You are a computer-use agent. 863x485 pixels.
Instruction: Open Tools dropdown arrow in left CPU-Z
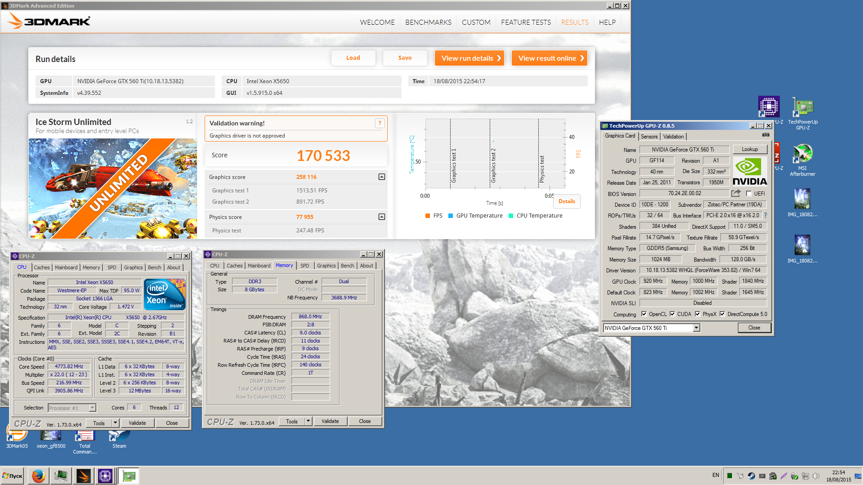click(x=115, y=423)
